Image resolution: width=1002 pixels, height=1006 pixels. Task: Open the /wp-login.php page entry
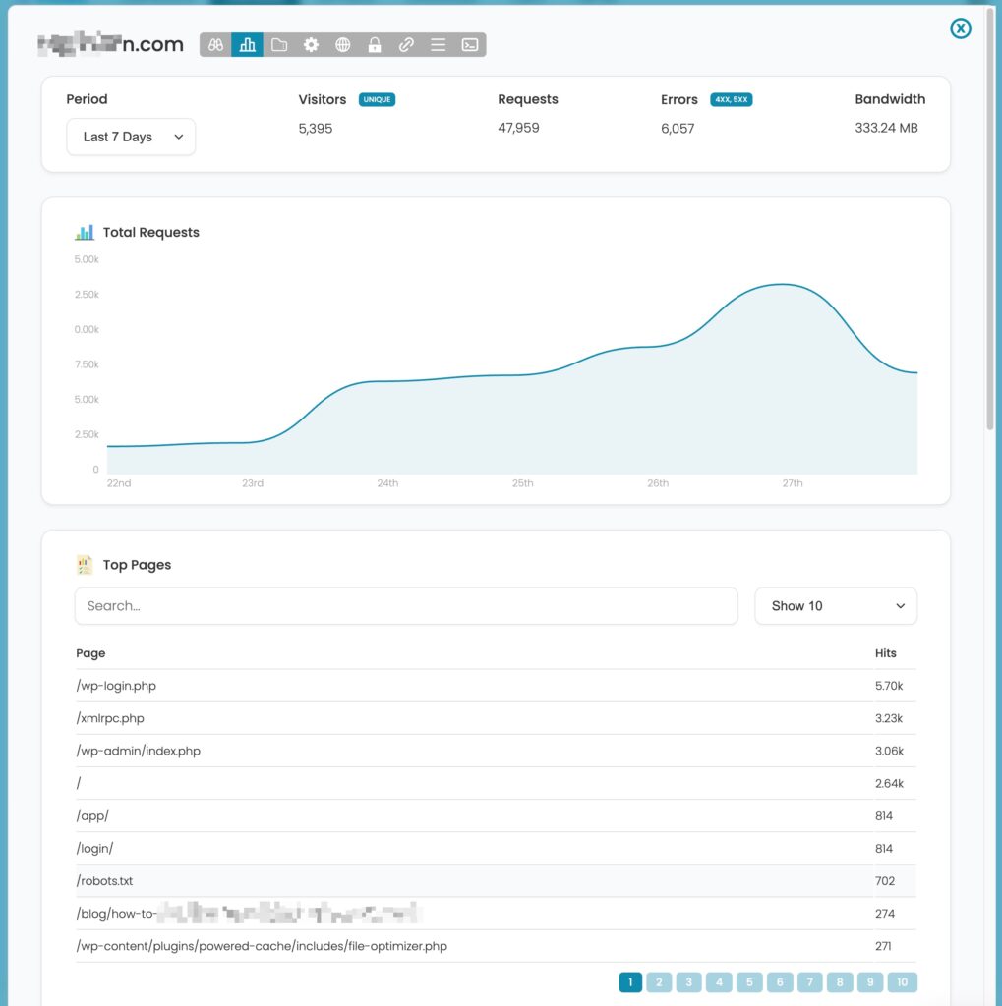tap(115, 685)
